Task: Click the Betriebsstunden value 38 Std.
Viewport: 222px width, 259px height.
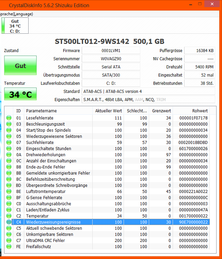Action: coord(200,83)
